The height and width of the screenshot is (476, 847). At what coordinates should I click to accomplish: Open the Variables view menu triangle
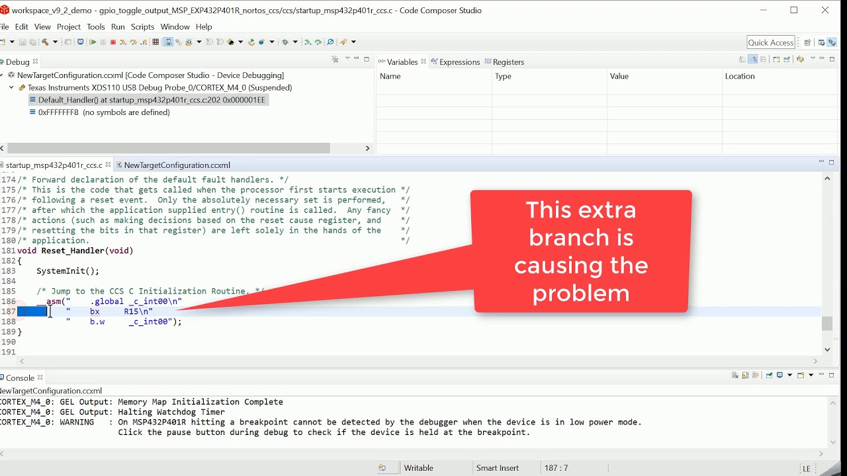813,58
